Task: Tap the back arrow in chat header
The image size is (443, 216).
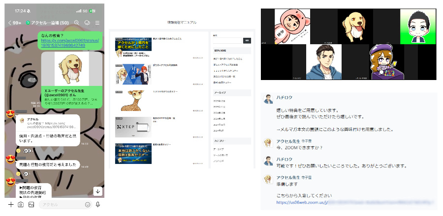Action: (x=10, y=23)
